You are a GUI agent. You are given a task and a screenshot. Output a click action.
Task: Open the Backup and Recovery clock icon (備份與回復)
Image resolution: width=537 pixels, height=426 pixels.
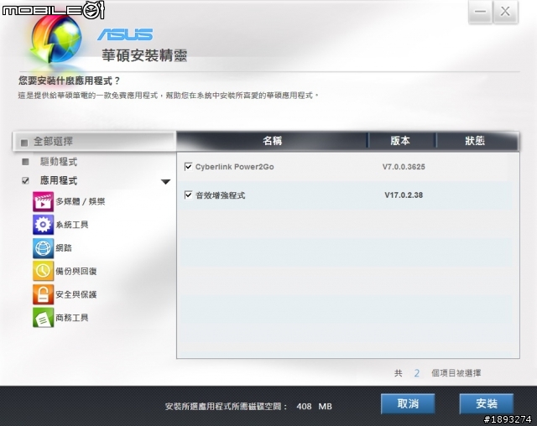(x=43, y=271)
